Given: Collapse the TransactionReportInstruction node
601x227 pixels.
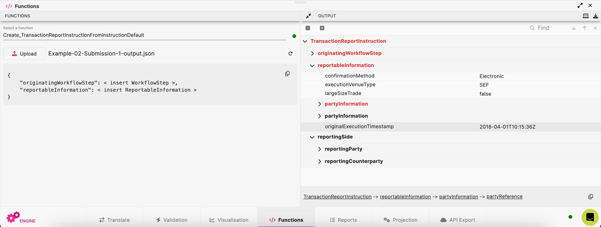Looking at the screenshot, I should tap(305, 41).
